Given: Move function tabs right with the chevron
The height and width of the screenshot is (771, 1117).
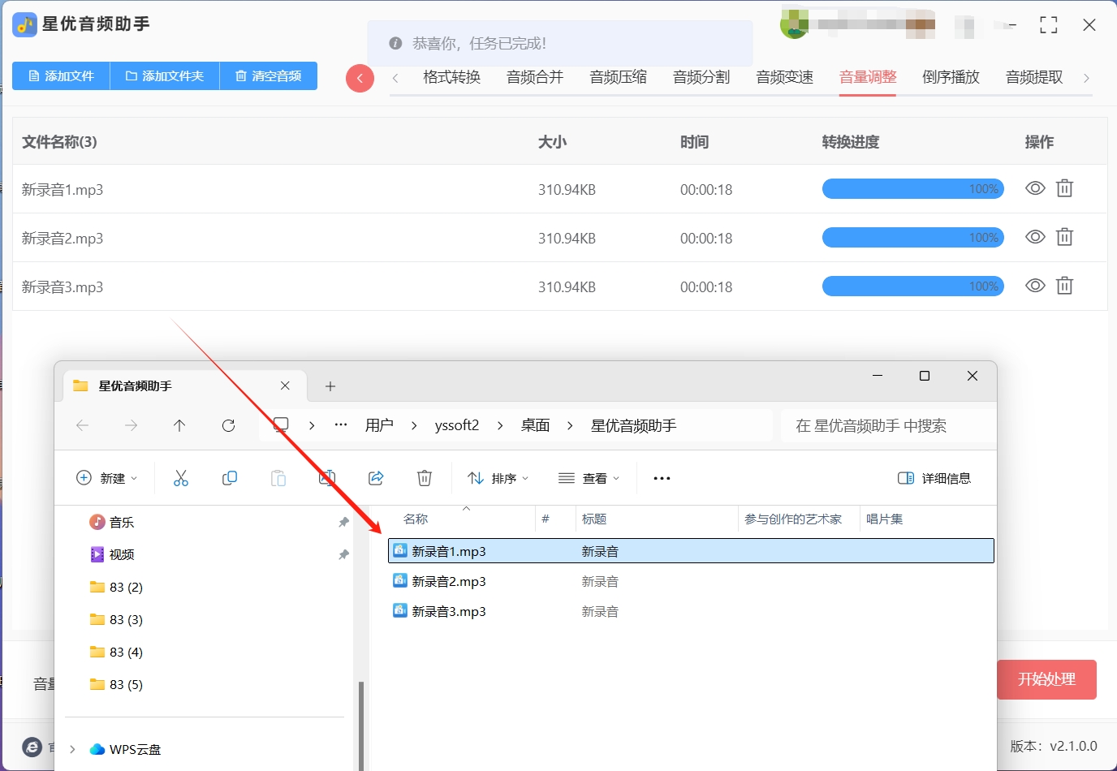Looking at the screenshot, I should tap(1086, 78).
